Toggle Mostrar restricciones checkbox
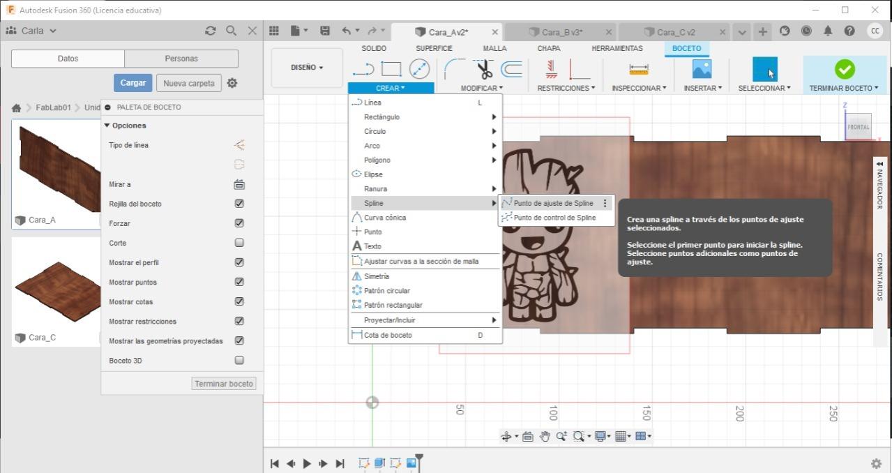The width and height of the screenshot is (892, 473). (x=239, y=321)
